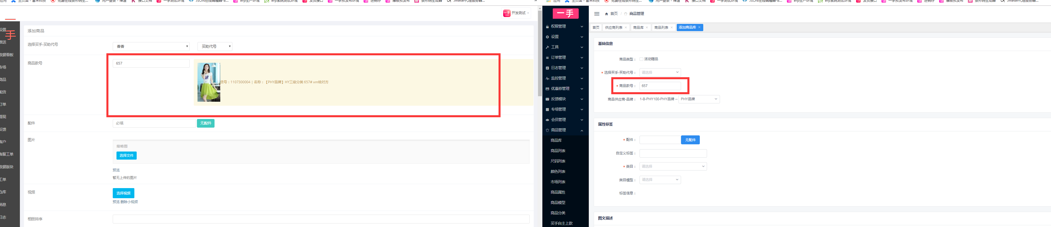Click the 首页 breadcrumb link
The image size is (1051, 227).
point(614,14)
